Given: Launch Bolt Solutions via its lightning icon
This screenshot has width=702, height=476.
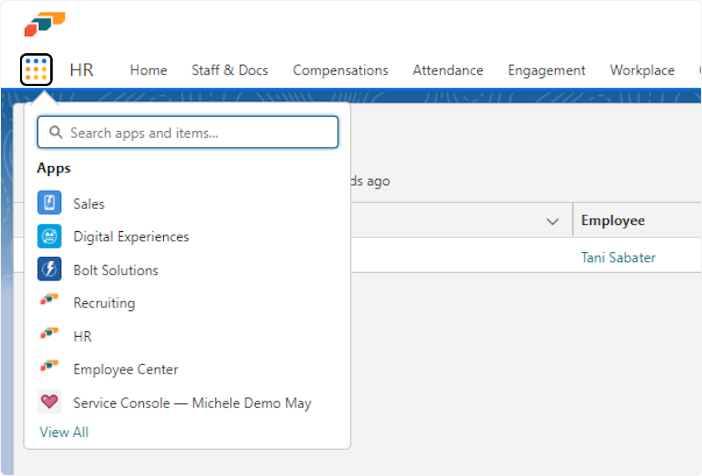Looking at the screenshot, I should click(x=49, y=270).
